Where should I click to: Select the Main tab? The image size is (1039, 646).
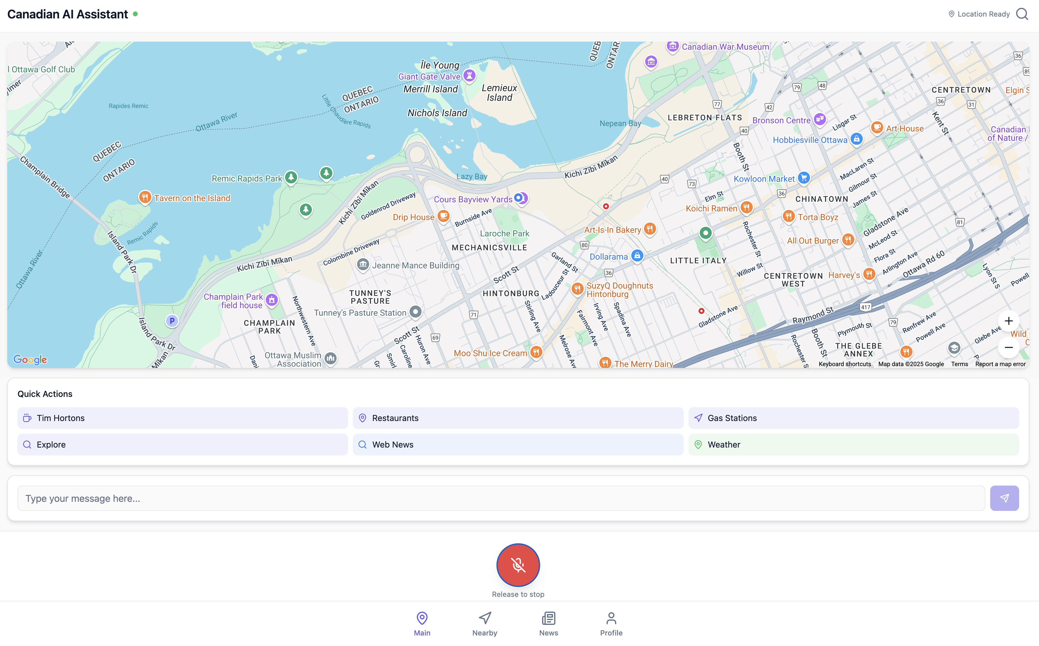pyautogui.click(x=422, y=623)
